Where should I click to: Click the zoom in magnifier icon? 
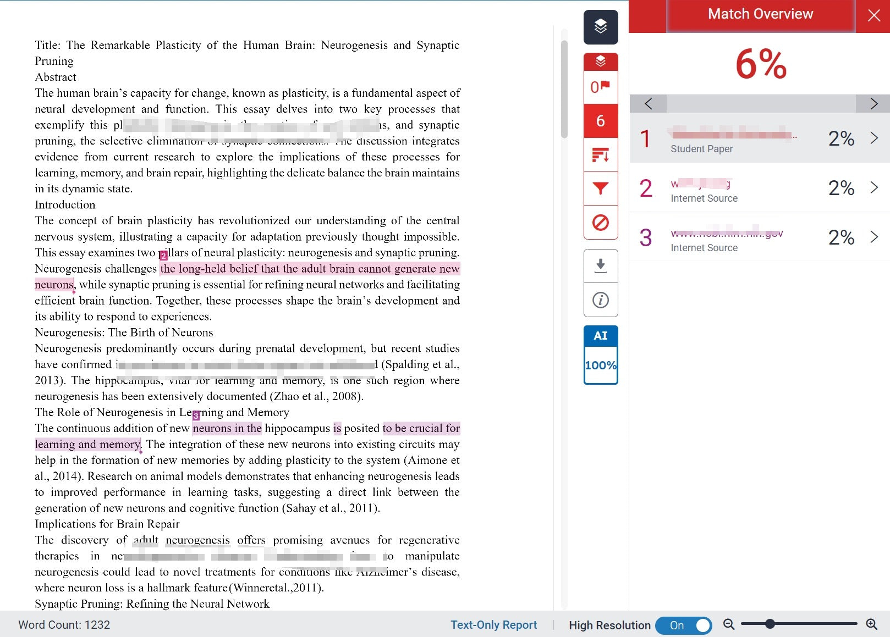point(871,624)
